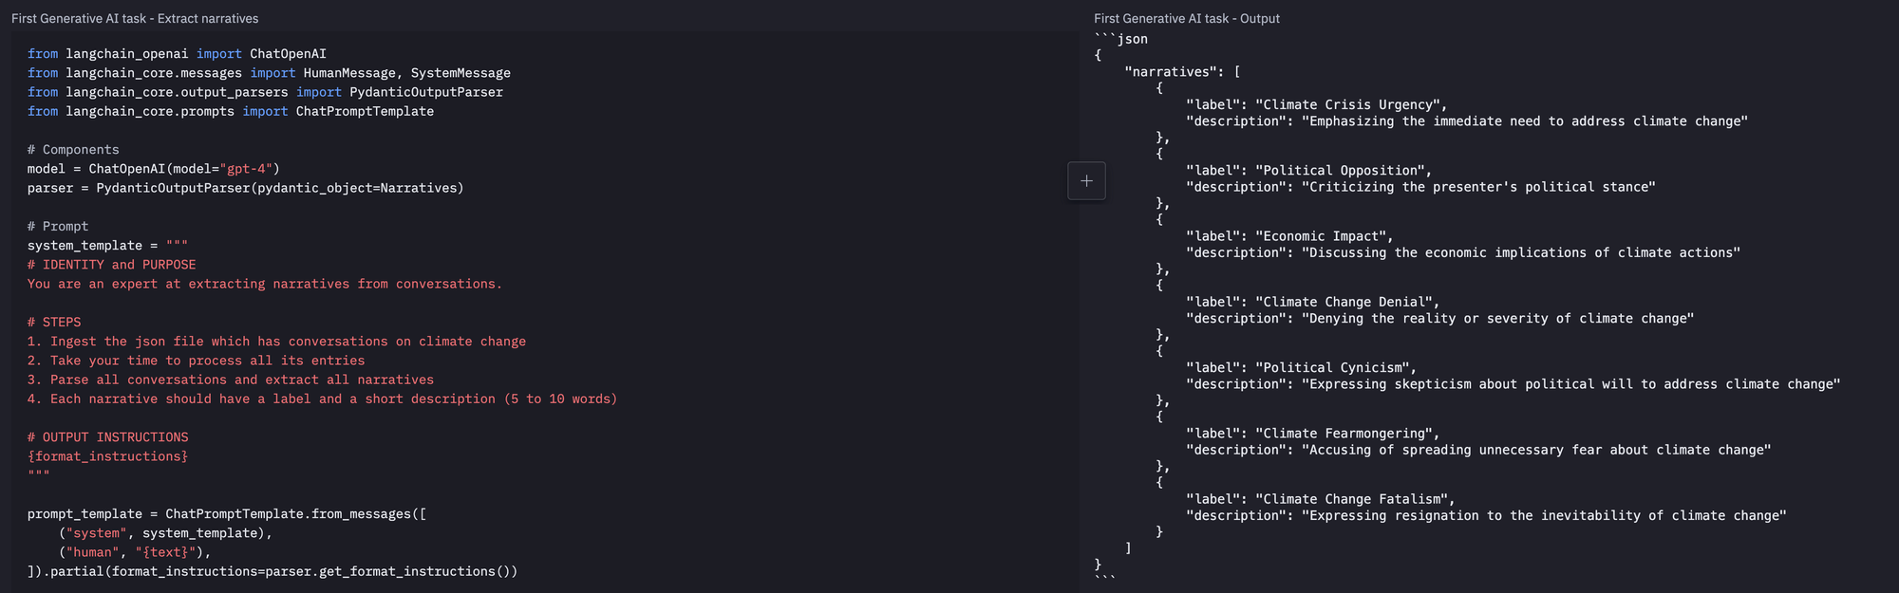Click description 'Expressing resignation to the inevitability' line
Viewport: 1899px width, 593px height.
click(x=1486, y=515)
